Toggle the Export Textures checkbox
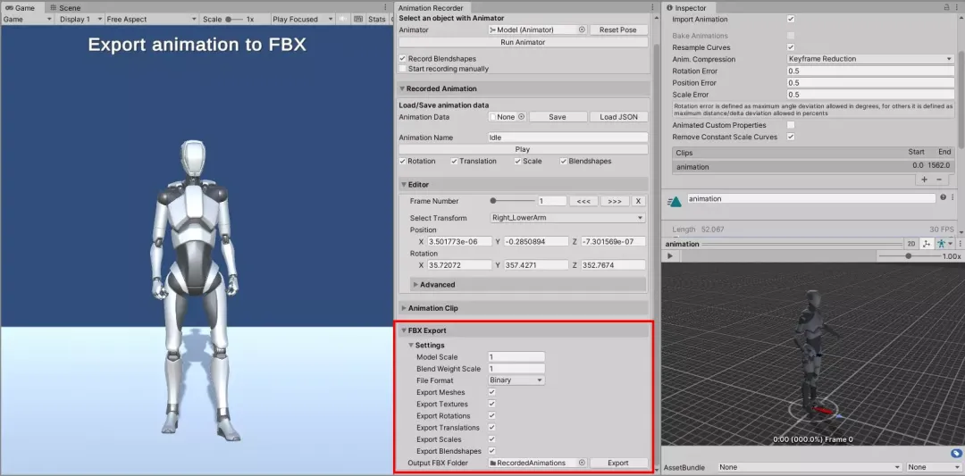Image resolution: width=965 pixels, height=476 pixels. [x=491, y=404]
